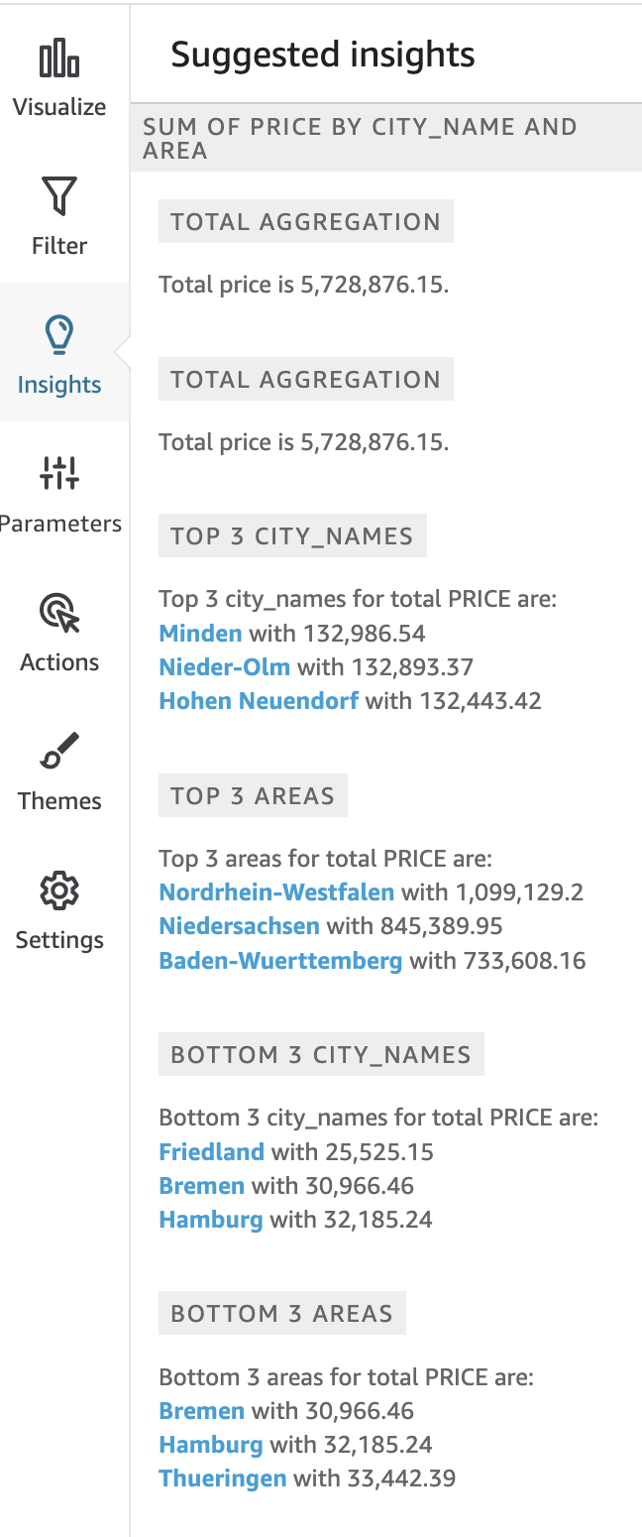The image size is (642, 1537).
Task: Open the Themes paintbrush icon
Action: coord(59,752)
